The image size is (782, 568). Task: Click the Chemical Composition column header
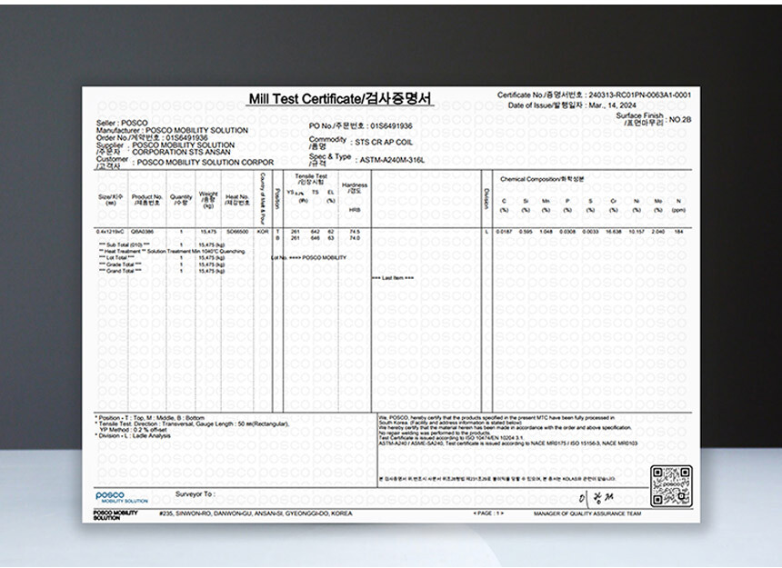(x=543, y=179)
